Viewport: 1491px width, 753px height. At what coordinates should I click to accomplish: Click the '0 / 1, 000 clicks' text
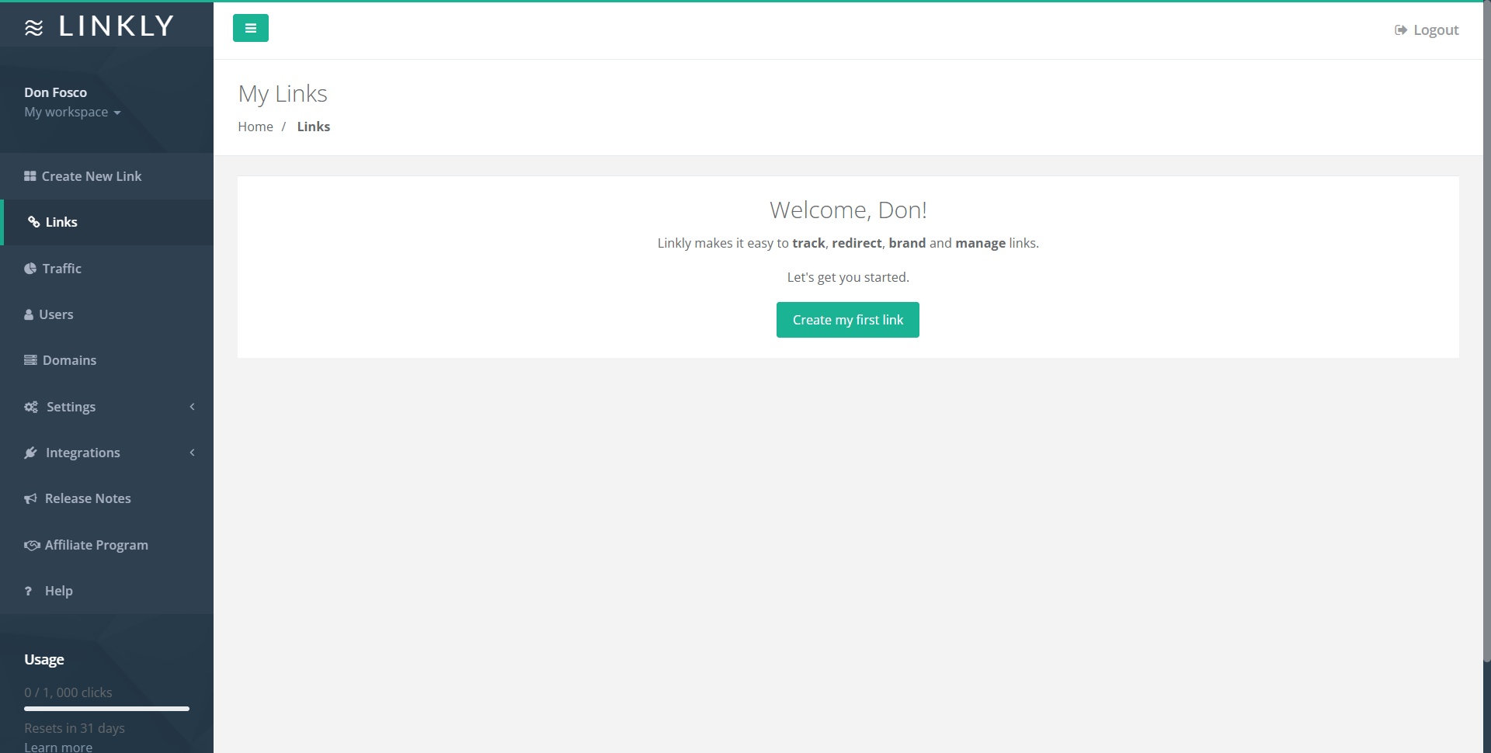tap(68, 692)
